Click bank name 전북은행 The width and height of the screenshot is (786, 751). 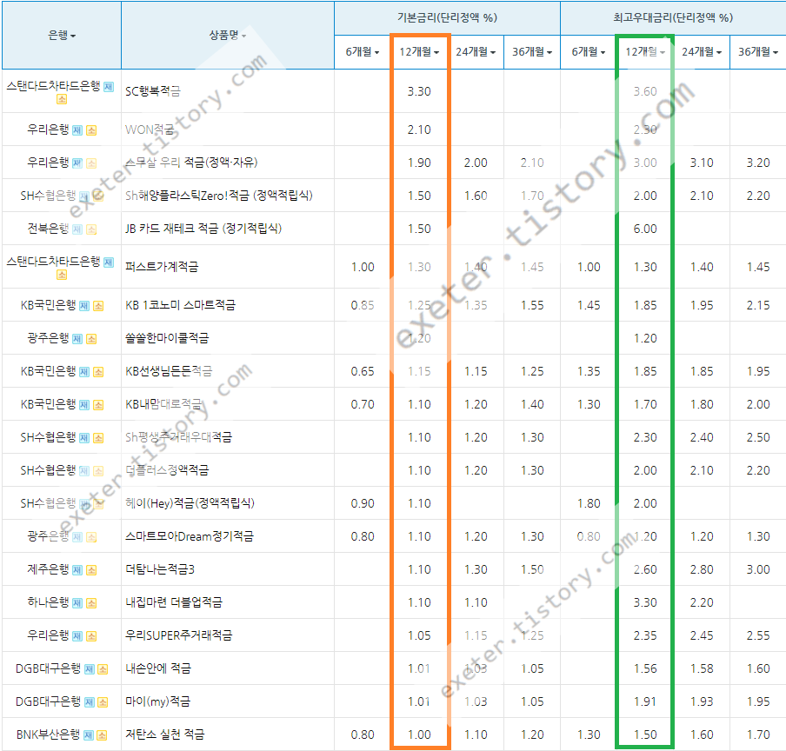click(48, 229)
